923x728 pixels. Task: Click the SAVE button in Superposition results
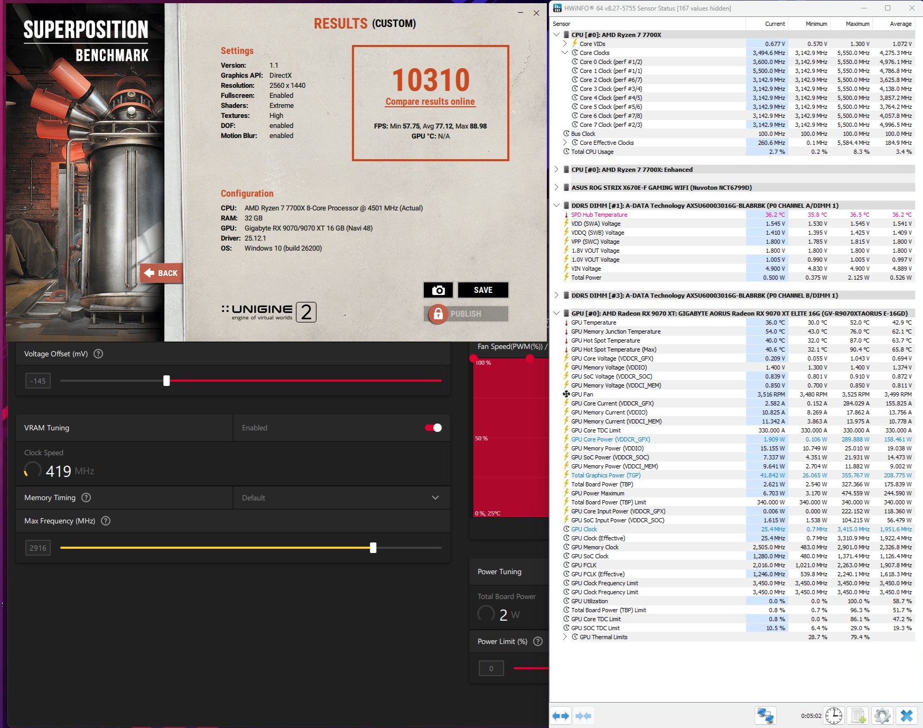[x=483, y=290]
